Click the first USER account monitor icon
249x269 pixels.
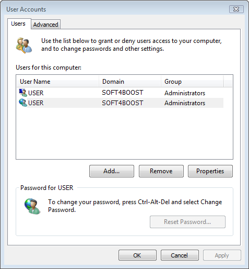click(x=23, y=93)
